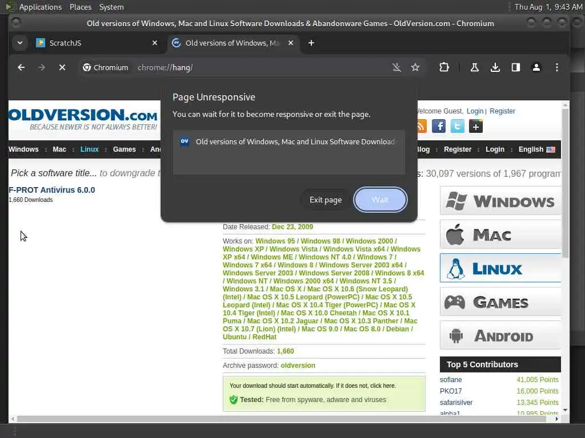Open the System menu in top panel

click(x=111, y=7)
